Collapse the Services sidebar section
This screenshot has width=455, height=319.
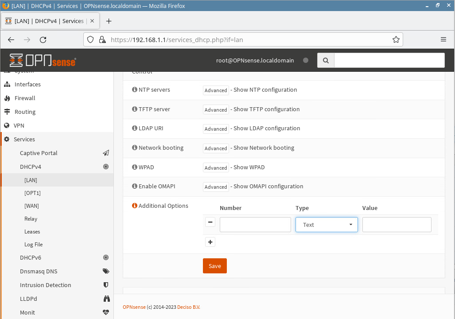point(24,139)
